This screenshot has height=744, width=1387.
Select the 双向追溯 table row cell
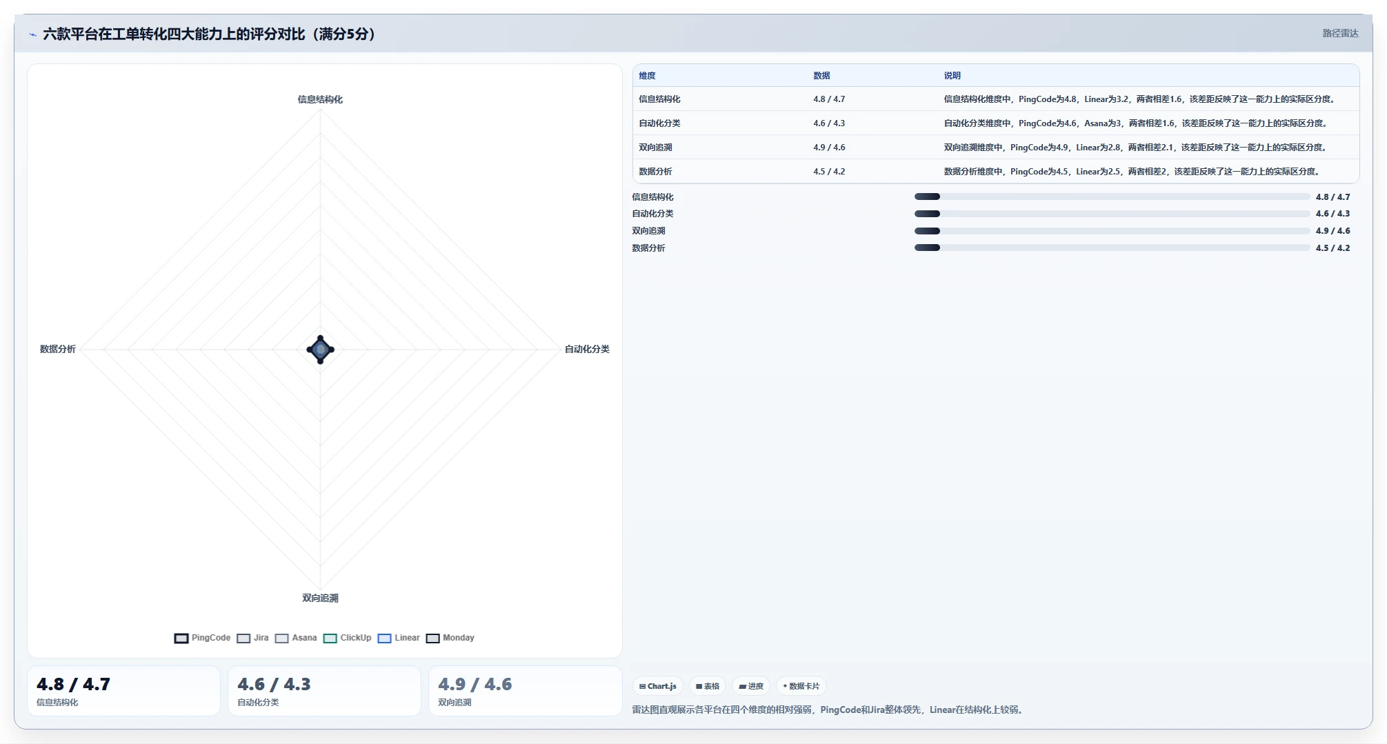655,148
